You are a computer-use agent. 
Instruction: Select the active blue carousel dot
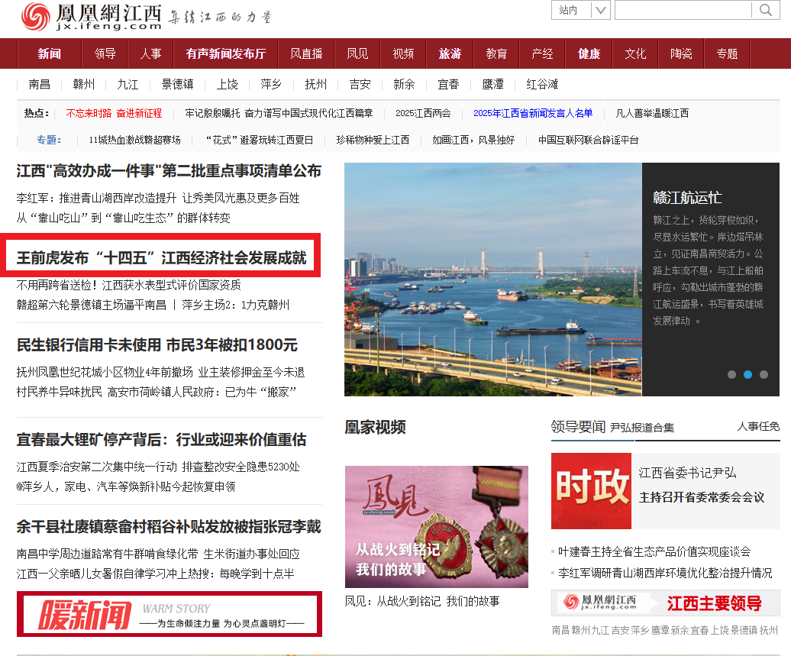tap(747, 374)
